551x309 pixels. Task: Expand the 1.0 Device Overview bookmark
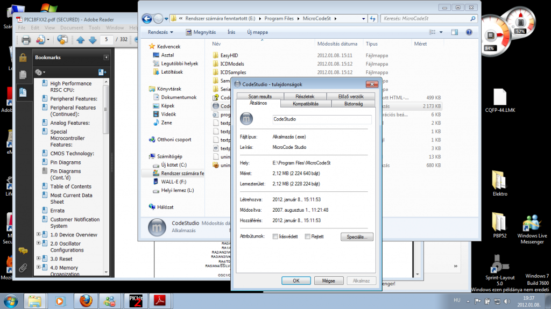click(x=39, y=234)
